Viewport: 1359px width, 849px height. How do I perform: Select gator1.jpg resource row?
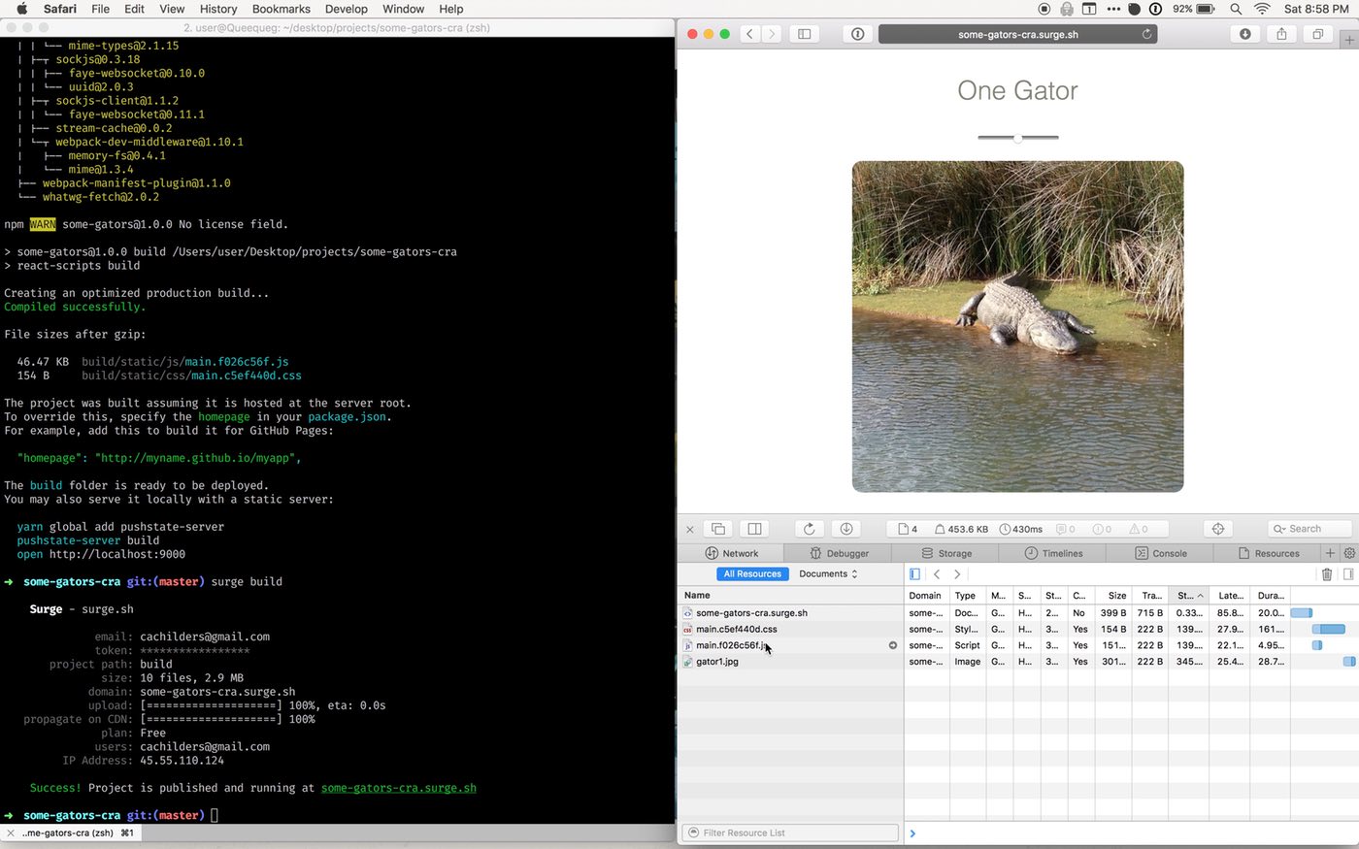pos(791,662)
